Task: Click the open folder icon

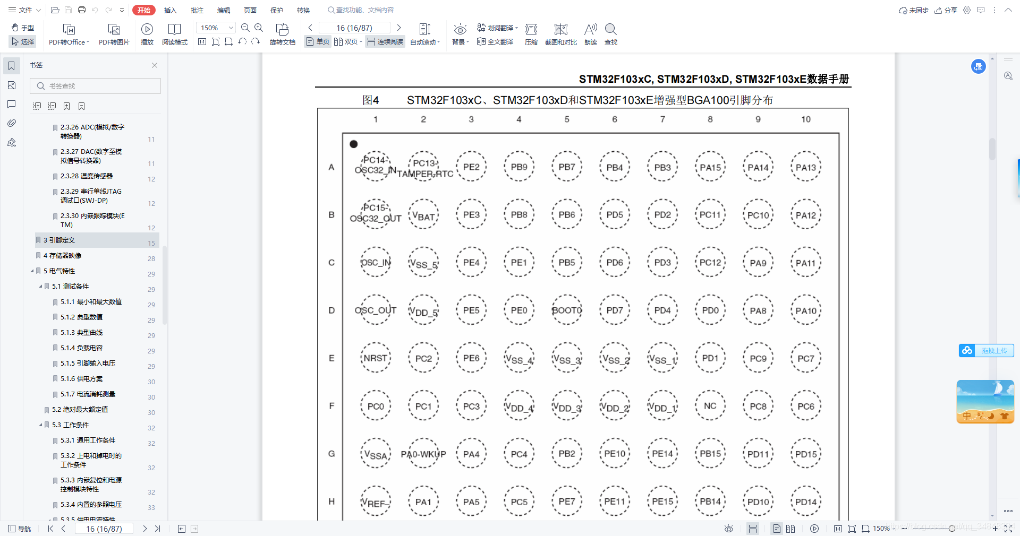Action: coord(55,10)
